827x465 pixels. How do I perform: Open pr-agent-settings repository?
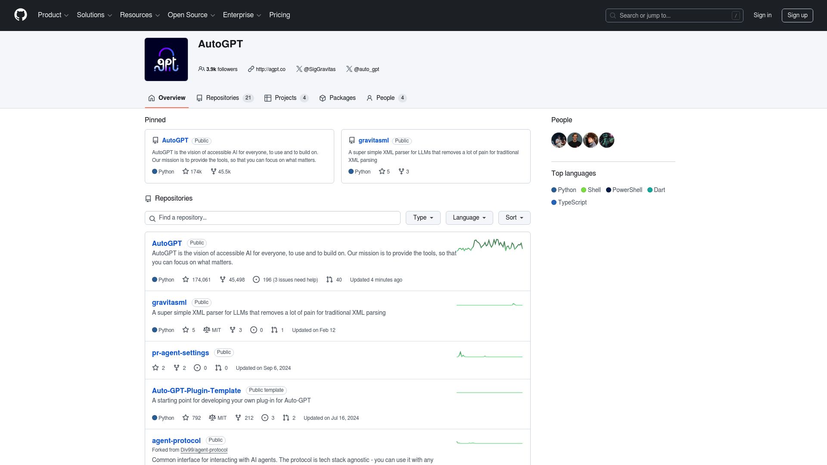180,353
